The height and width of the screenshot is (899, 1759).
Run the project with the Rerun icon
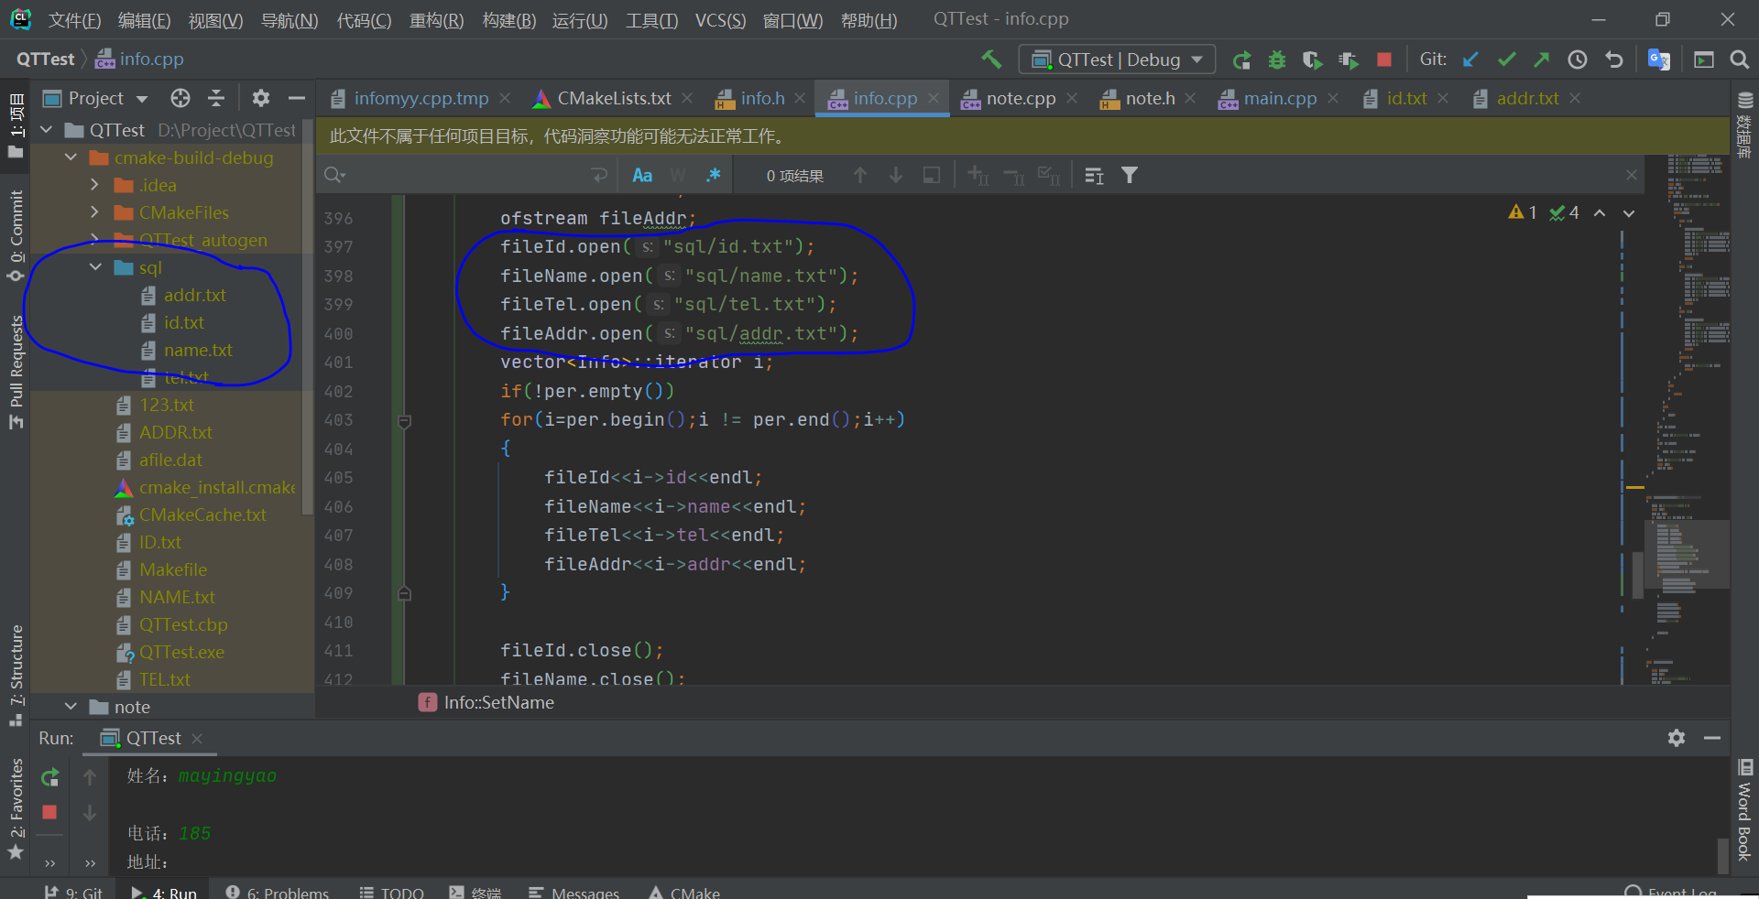coord(1241,60)
